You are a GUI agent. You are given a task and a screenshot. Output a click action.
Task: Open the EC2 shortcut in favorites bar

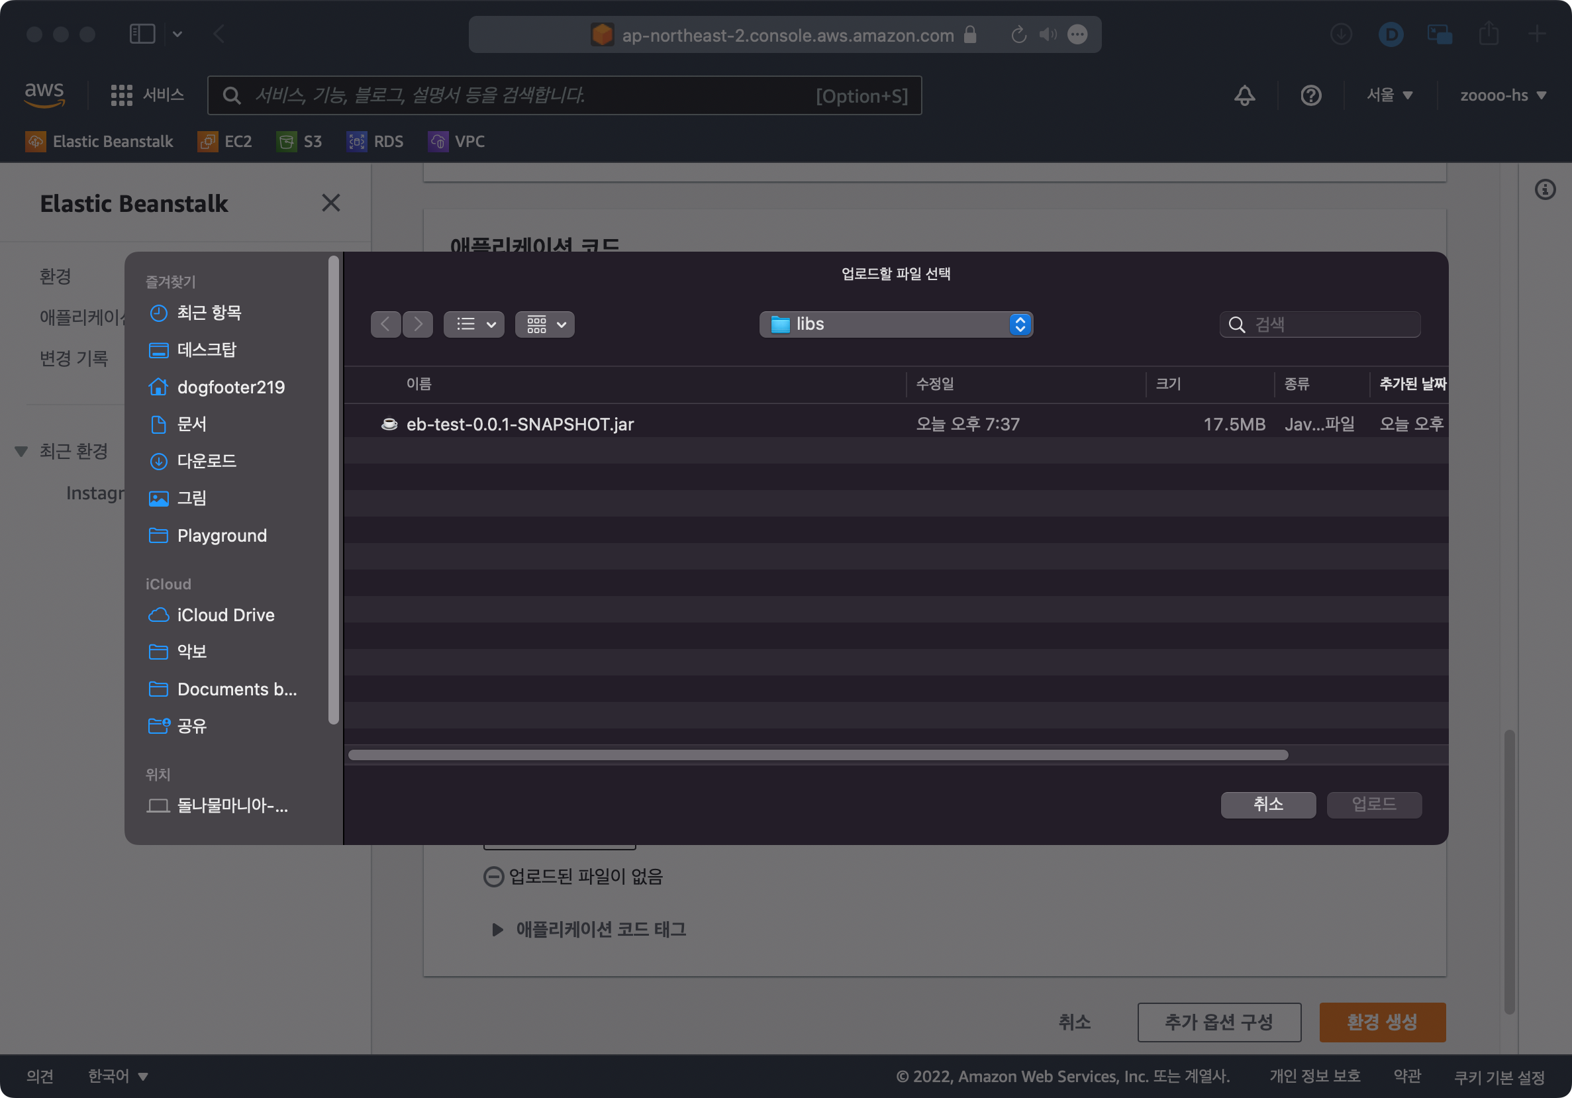click(x=224, y=142)
